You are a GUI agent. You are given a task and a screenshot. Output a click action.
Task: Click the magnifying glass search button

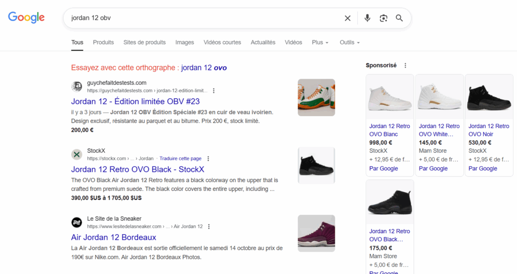pyautogui.click(x=399, y=18)
